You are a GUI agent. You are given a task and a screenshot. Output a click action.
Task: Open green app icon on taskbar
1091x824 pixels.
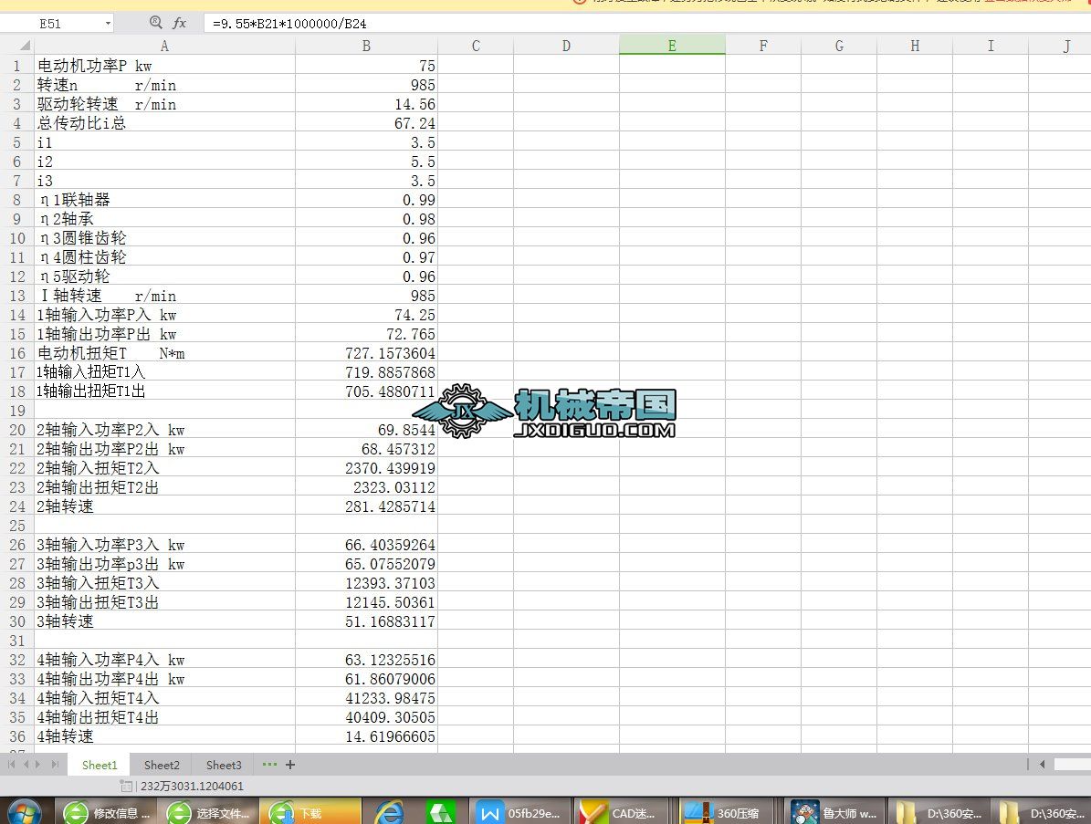click(441, 812)
